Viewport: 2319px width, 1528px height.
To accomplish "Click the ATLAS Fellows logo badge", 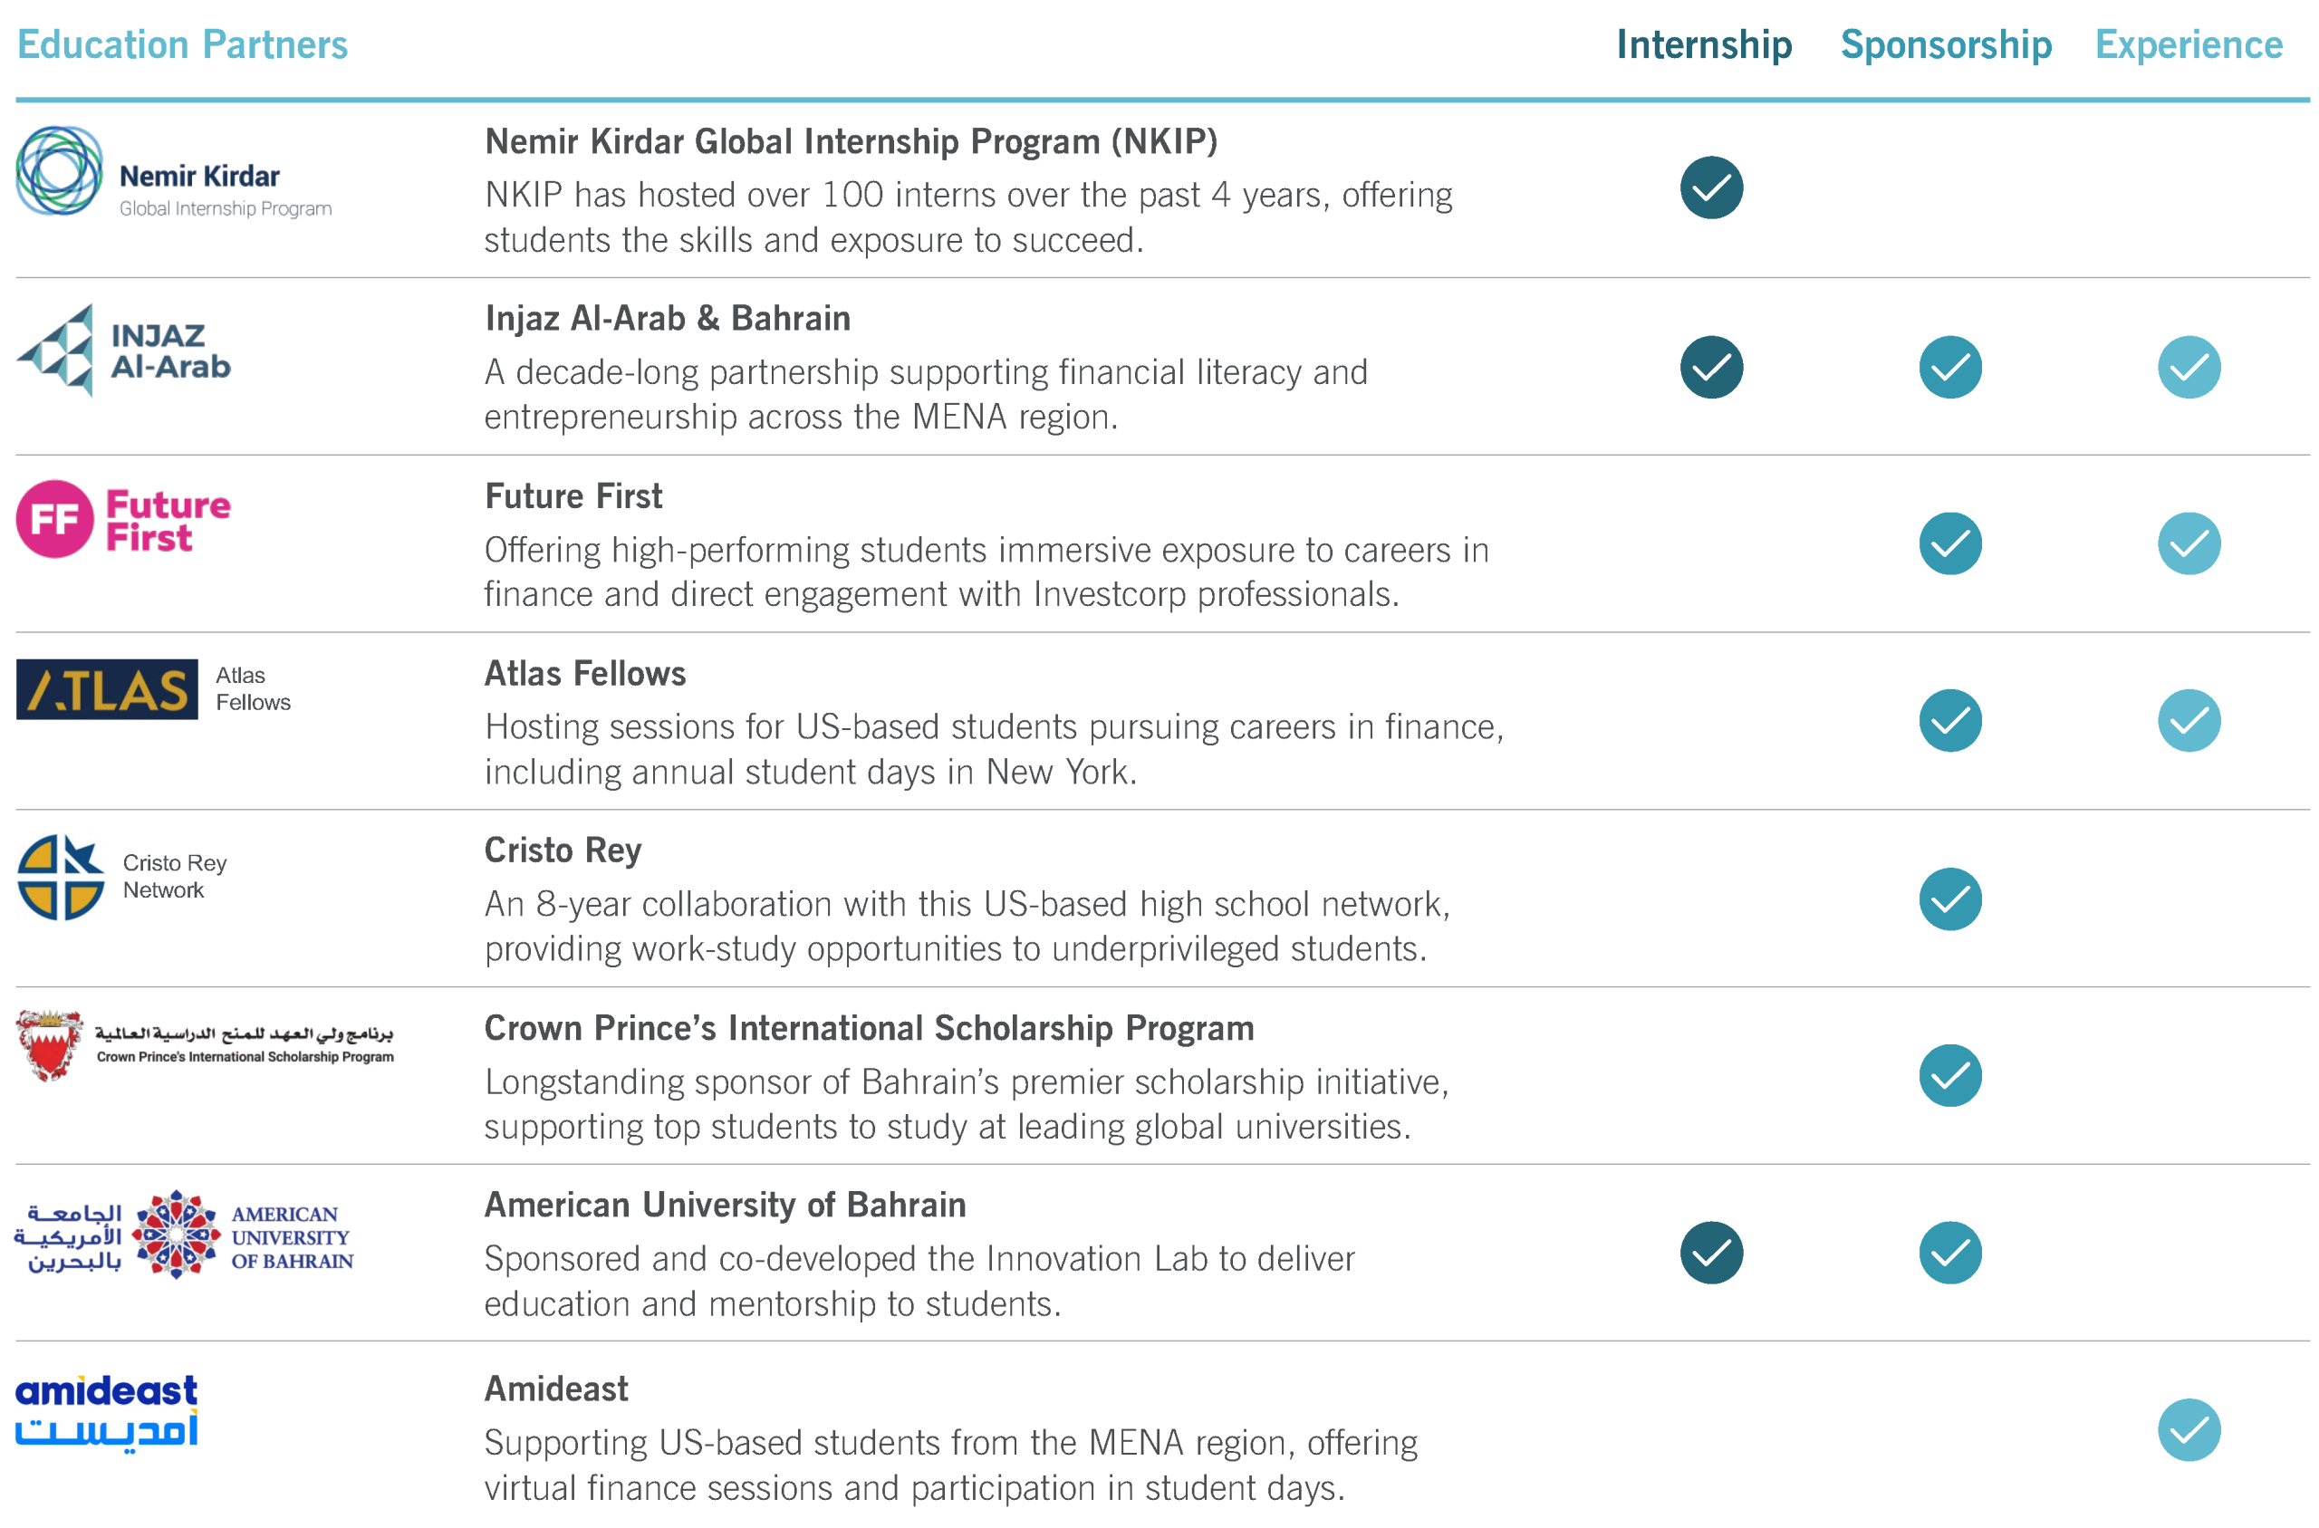I will coord(107,689).
